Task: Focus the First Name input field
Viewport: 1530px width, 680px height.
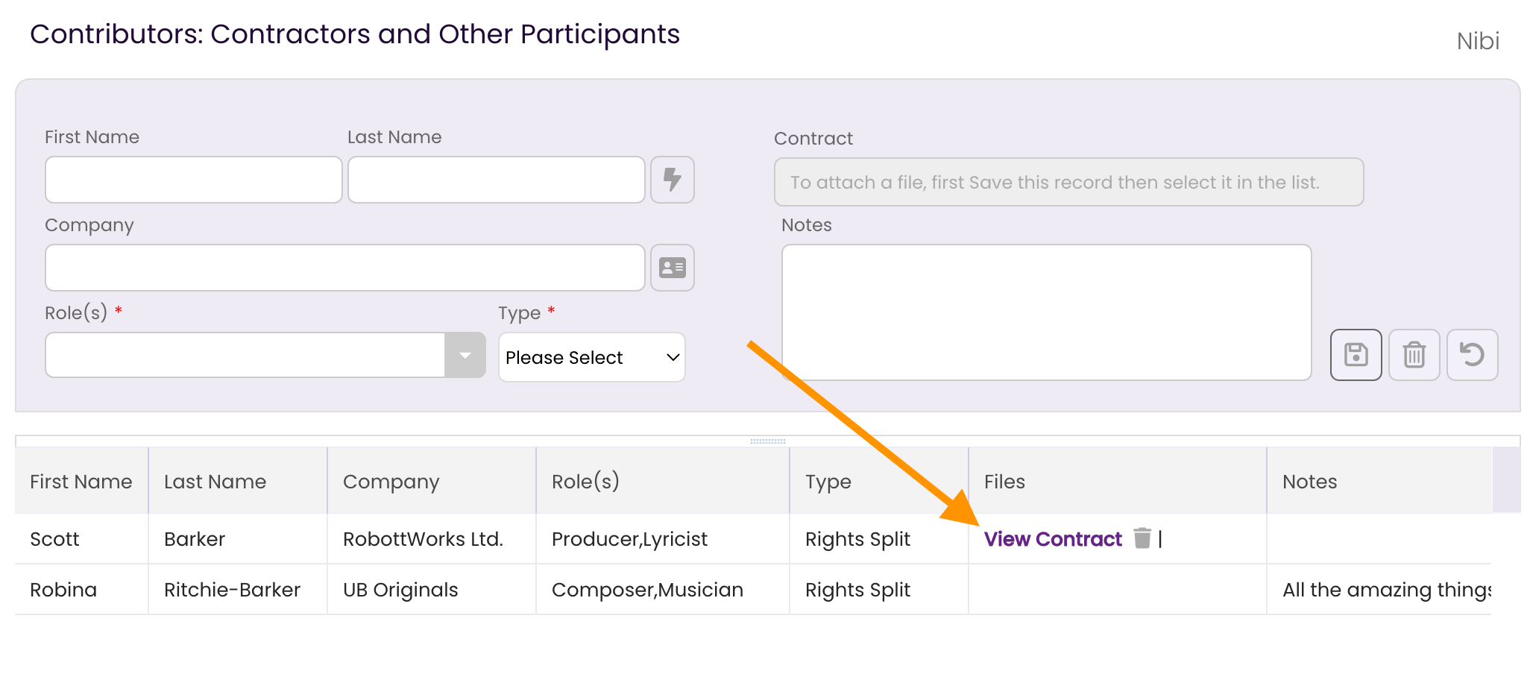Action: pos(194,180)
